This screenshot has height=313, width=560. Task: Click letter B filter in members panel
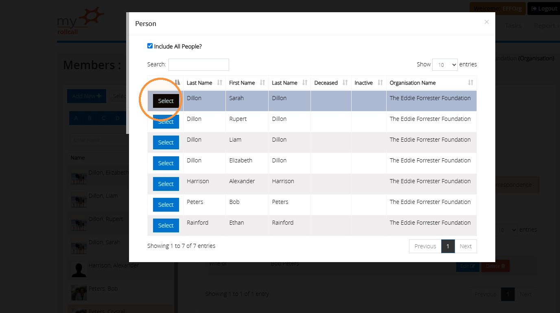coord(90,118)
